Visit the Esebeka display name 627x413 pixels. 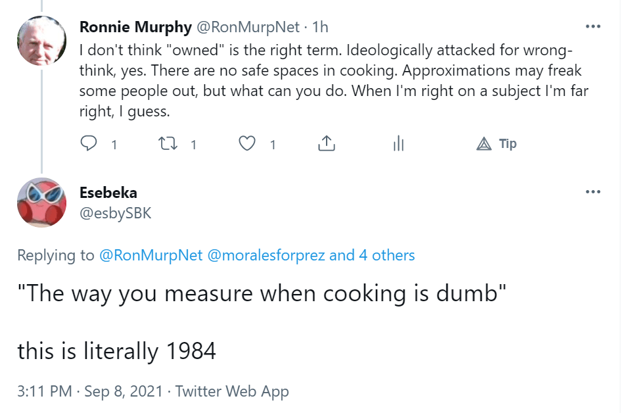coord(108,193)
